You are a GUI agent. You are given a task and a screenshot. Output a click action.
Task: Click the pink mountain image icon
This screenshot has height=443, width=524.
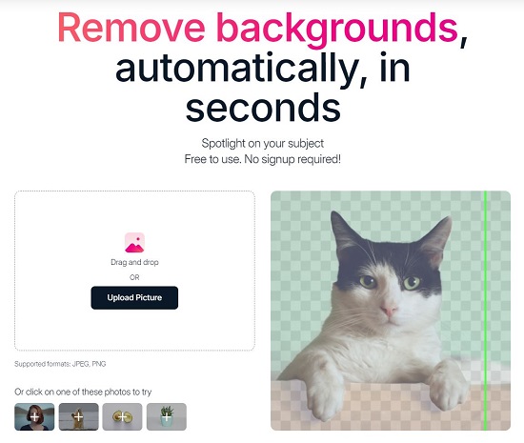point(134,243)
